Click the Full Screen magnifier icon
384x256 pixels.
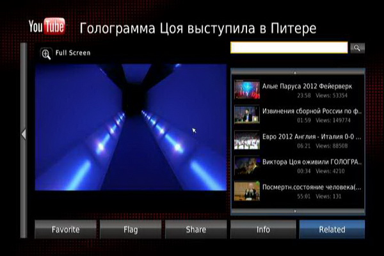pyautogui.click(x=45, y=54)
